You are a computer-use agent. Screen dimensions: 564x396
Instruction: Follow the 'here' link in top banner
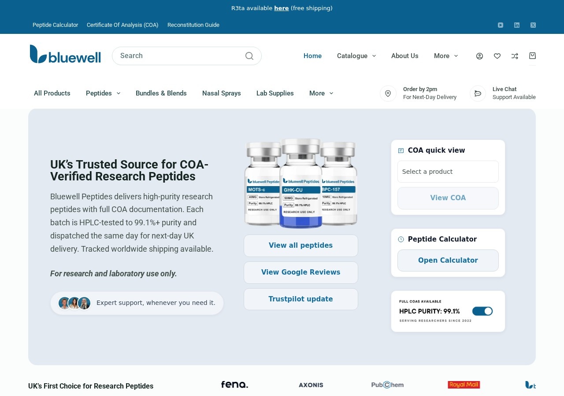coord(282,8)
